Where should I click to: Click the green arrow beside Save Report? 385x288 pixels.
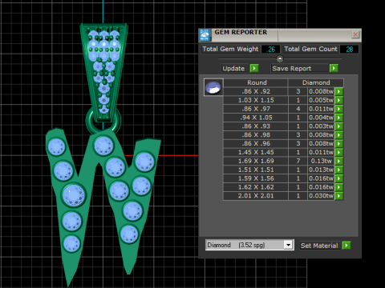[334, 68]
